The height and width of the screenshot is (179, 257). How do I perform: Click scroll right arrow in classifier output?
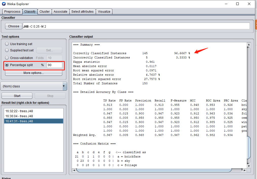click(245, 170)
